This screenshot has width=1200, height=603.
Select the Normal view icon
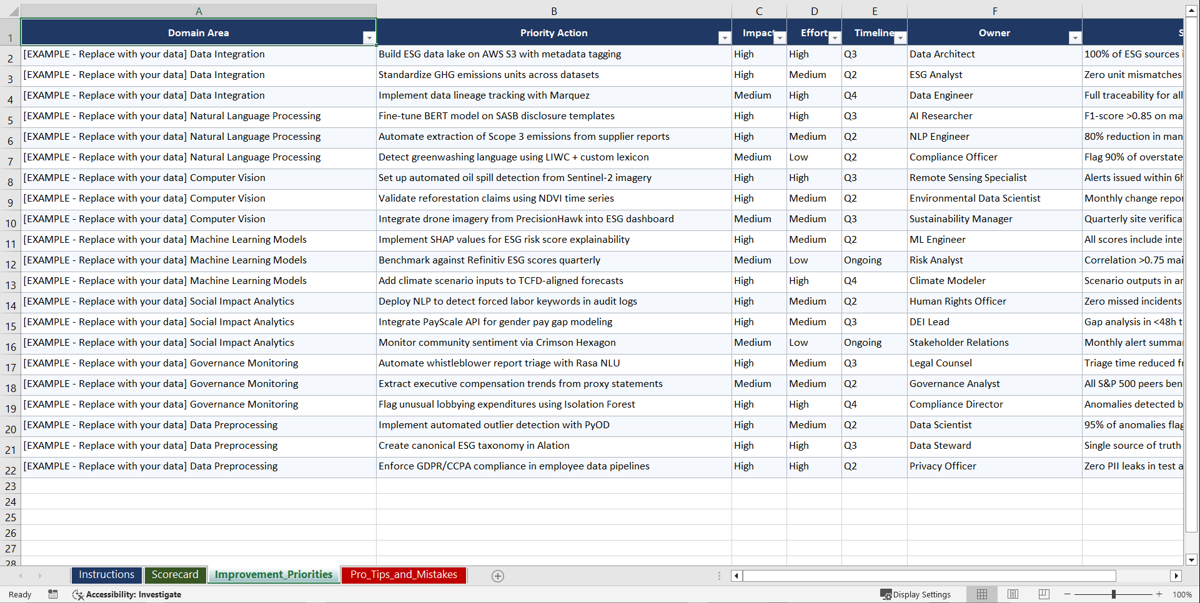click(981, 594)
